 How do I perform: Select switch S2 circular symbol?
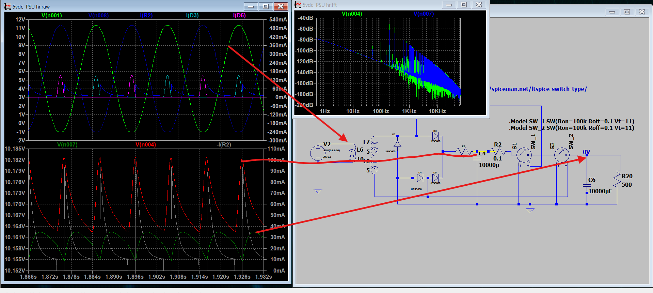[562, 155]
